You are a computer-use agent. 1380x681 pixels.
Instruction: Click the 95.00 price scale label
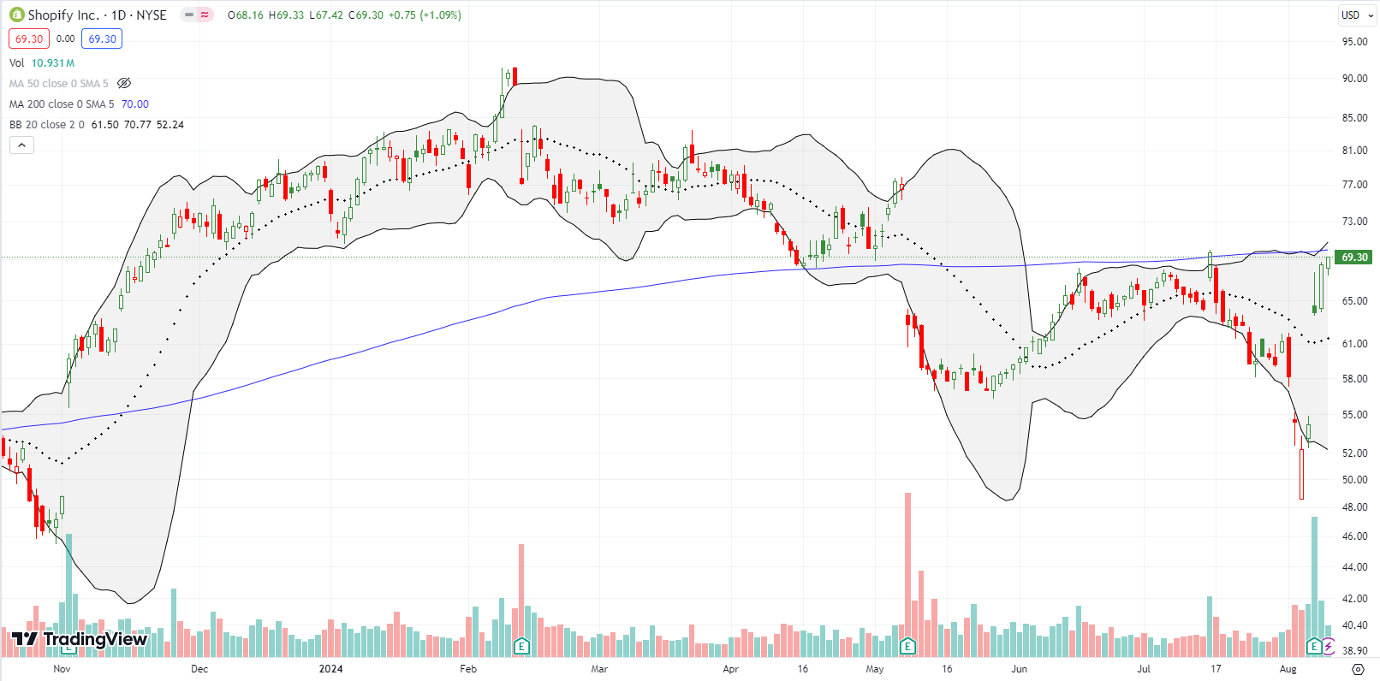point(1354,40)
